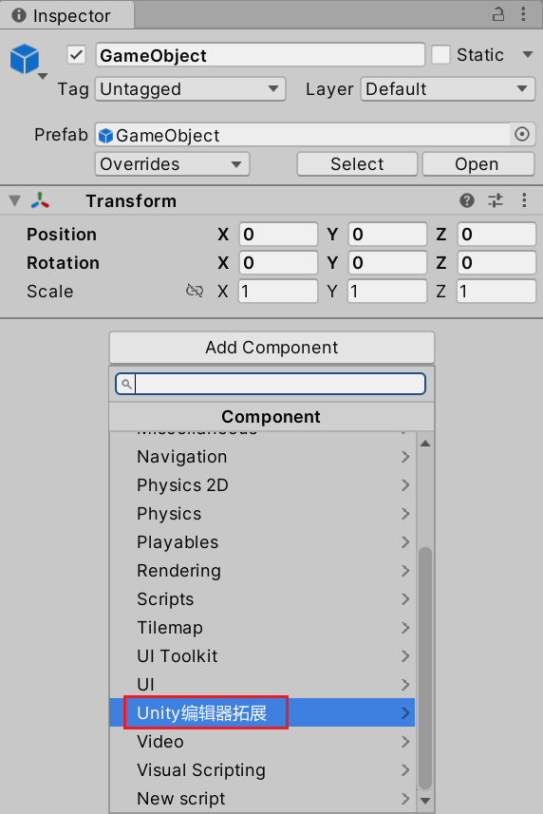The width and height of the screenshot is (543, 814).
Task: Open the Transform help reference icon
Action: (x=467, y=200)
